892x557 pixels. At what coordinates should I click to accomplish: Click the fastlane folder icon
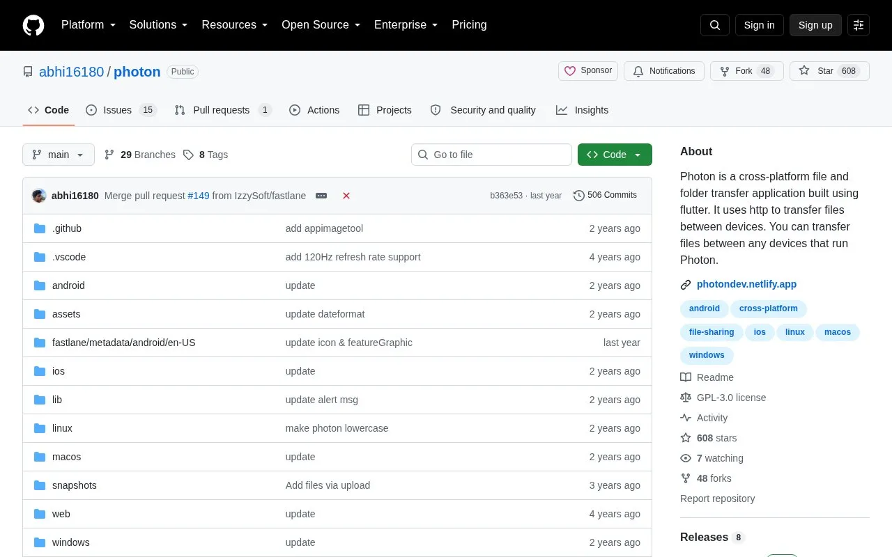40,343
